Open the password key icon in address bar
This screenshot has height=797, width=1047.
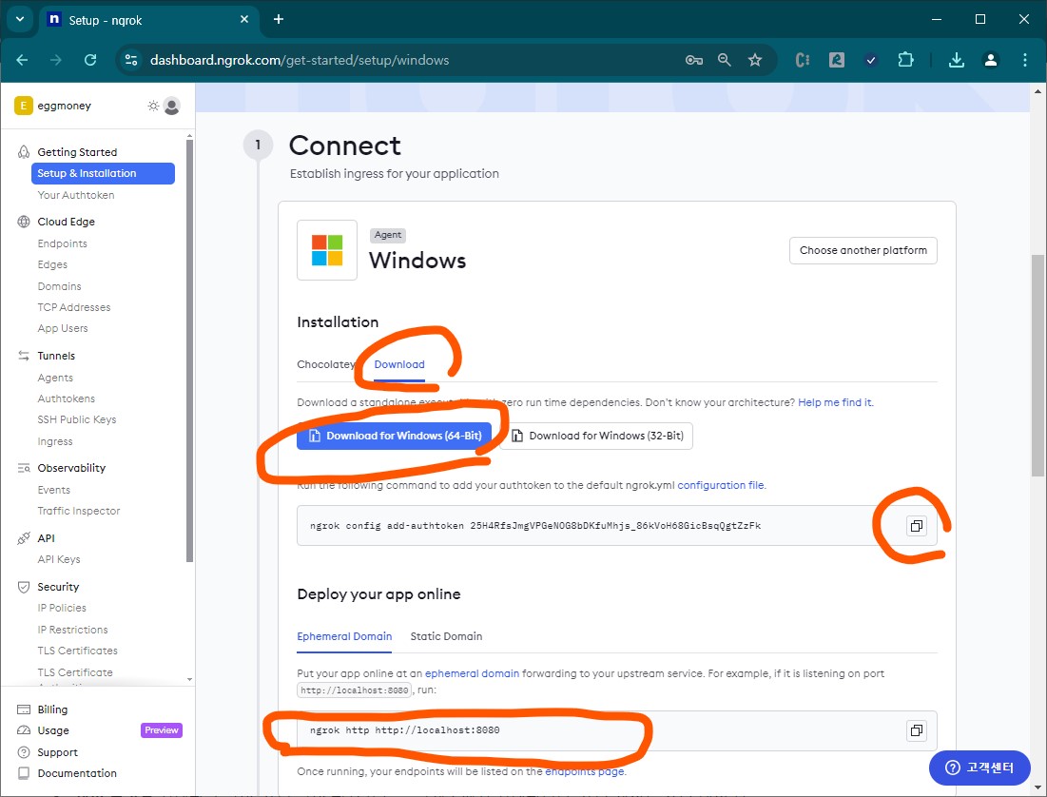tap(694, 60)
